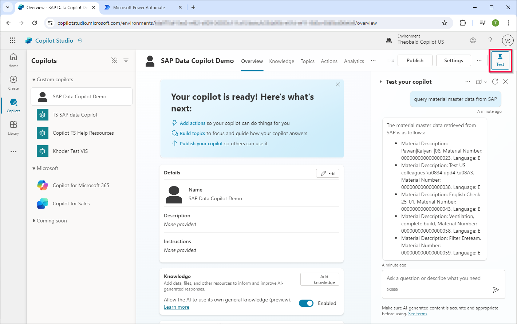
Task: Open the VS account avatar
Action: tap(508, 40)
